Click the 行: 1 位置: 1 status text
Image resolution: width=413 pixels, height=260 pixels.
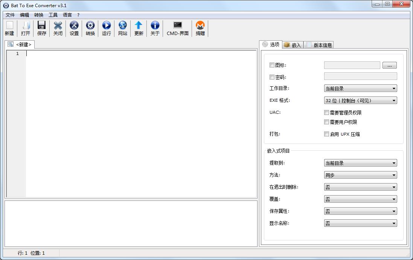click(x=31, y=253)
